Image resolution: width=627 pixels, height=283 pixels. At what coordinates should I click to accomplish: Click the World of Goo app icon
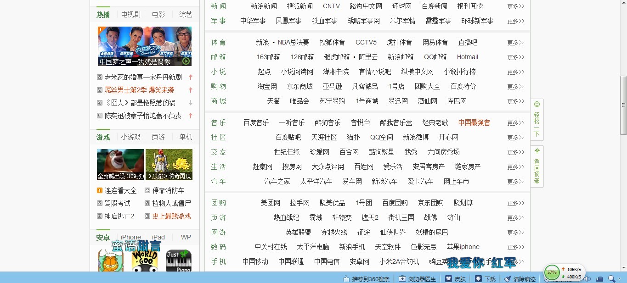[145, 261]
